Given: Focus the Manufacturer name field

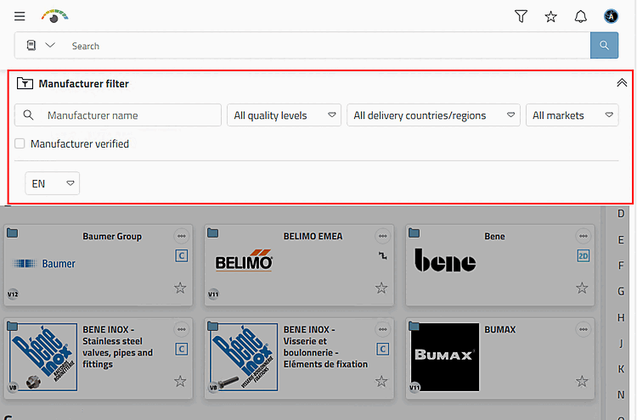Looking at the screenshot, I should (118, 115).
